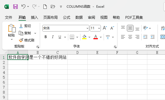Increase the cell indent

153,37
